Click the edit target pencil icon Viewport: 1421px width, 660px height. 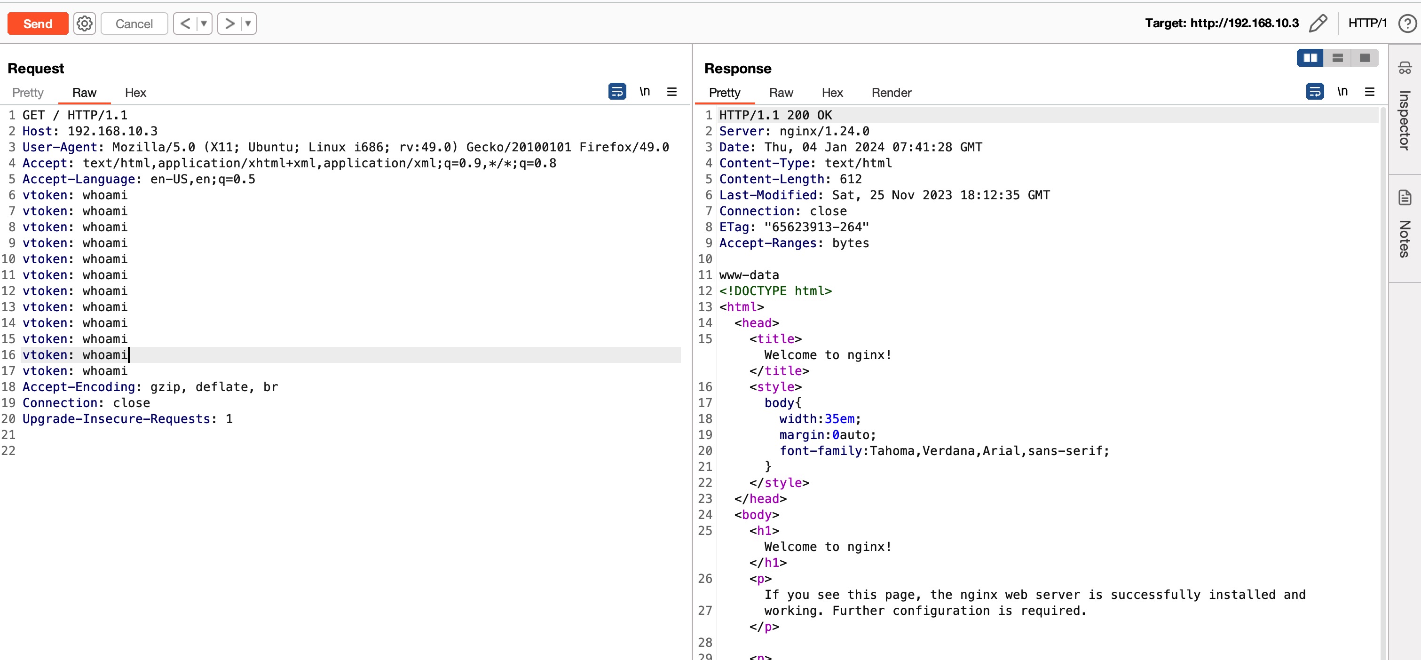(x=1318, y=23)
